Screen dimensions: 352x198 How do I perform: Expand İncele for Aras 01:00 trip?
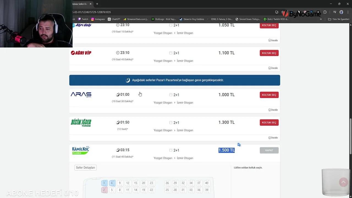coord(273,110)
